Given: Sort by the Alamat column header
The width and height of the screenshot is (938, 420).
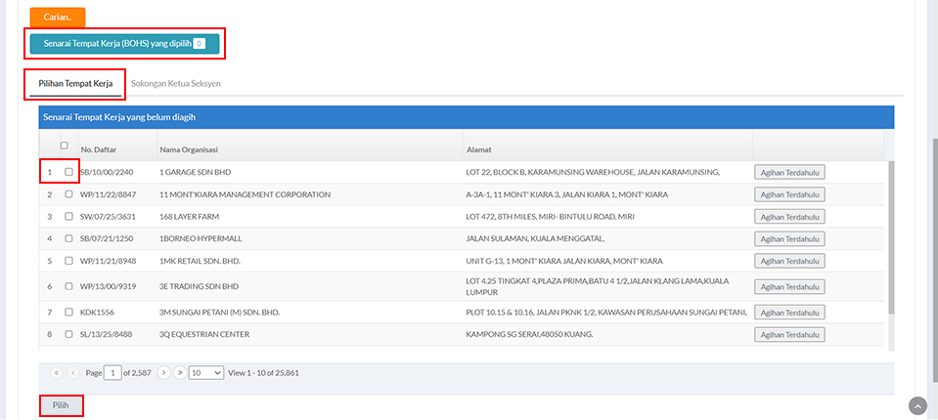Looking at the screenshot, I should [478, 149].
